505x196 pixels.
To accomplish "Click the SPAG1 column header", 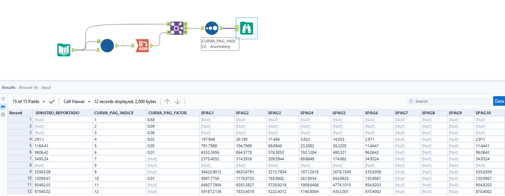I will click(217, 113).
